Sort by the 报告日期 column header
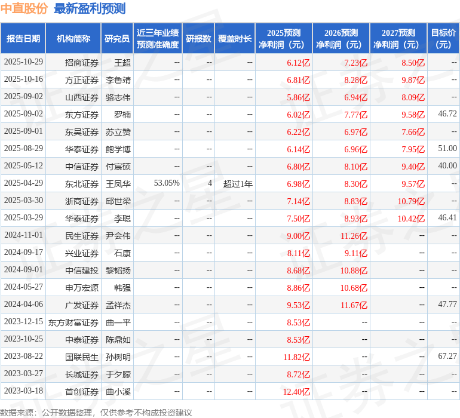460x418 pixels. [x=23, y=39]
